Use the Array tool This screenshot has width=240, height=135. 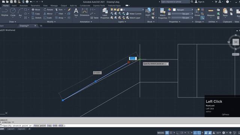pos(59,18)
